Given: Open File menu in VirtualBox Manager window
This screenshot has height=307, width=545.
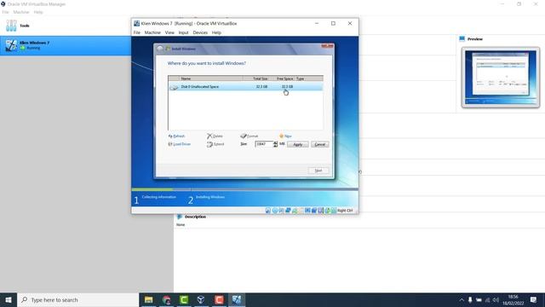Looking at the screenshot, I should [x=5, y=12].
